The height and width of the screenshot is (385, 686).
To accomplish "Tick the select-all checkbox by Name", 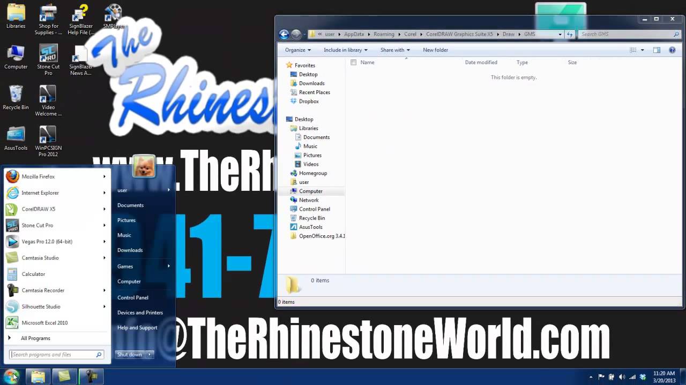I will [353, 63].
